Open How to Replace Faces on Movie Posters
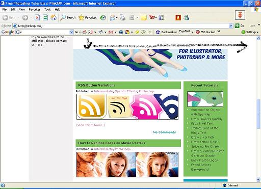Image resolution: width=261 pixels, height=189 pixels. tap(112, 143)
